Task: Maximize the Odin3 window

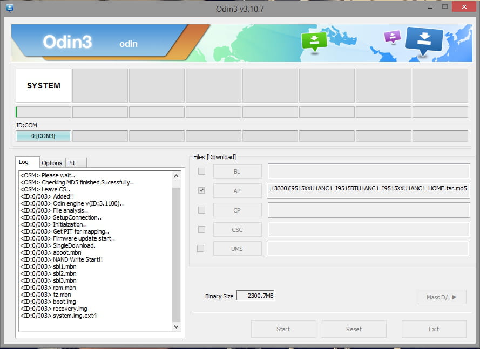Action: pyautogui.click(x=445, y=6)
